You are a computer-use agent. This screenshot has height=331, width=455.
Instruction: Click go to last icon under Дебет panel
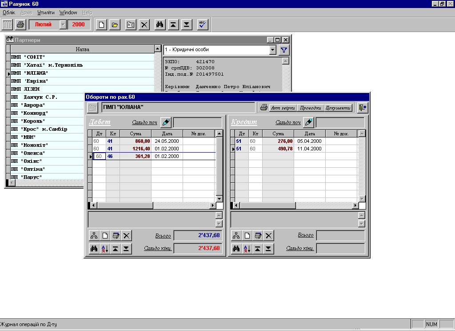tap(126, 249)
